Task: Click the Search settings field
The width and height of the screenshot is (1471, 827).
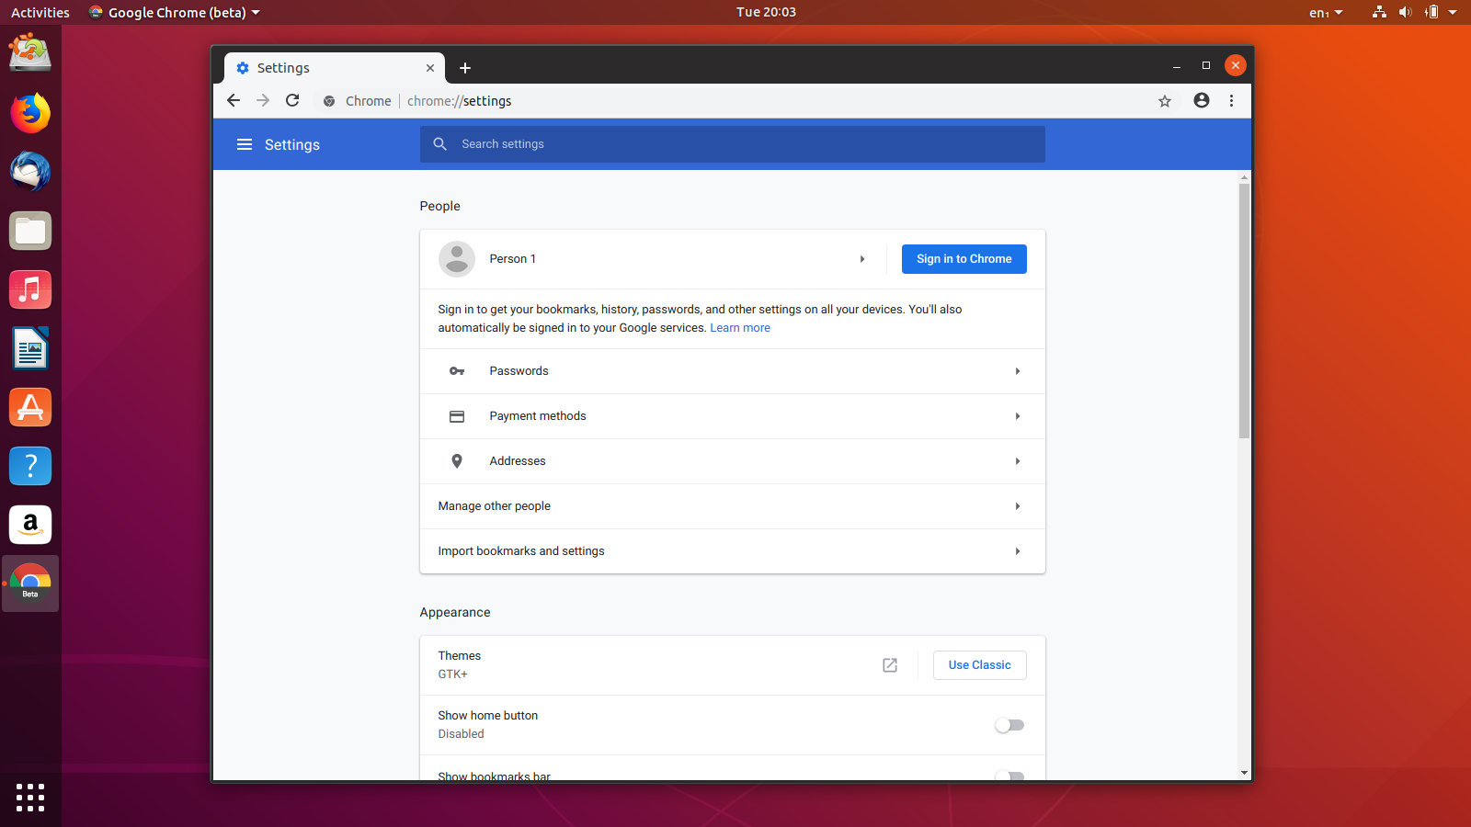Action: pyautogui.click(x=733, y=144)
